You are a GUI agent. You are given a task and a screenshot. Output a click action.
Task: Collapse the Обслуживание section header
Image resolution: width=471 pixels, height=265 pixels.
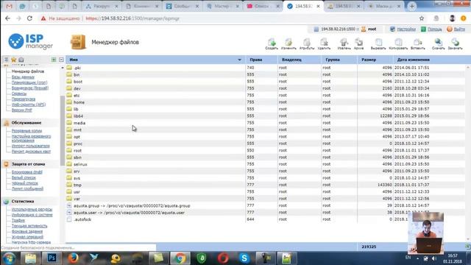pyautogui.click(x=26, y=123)
